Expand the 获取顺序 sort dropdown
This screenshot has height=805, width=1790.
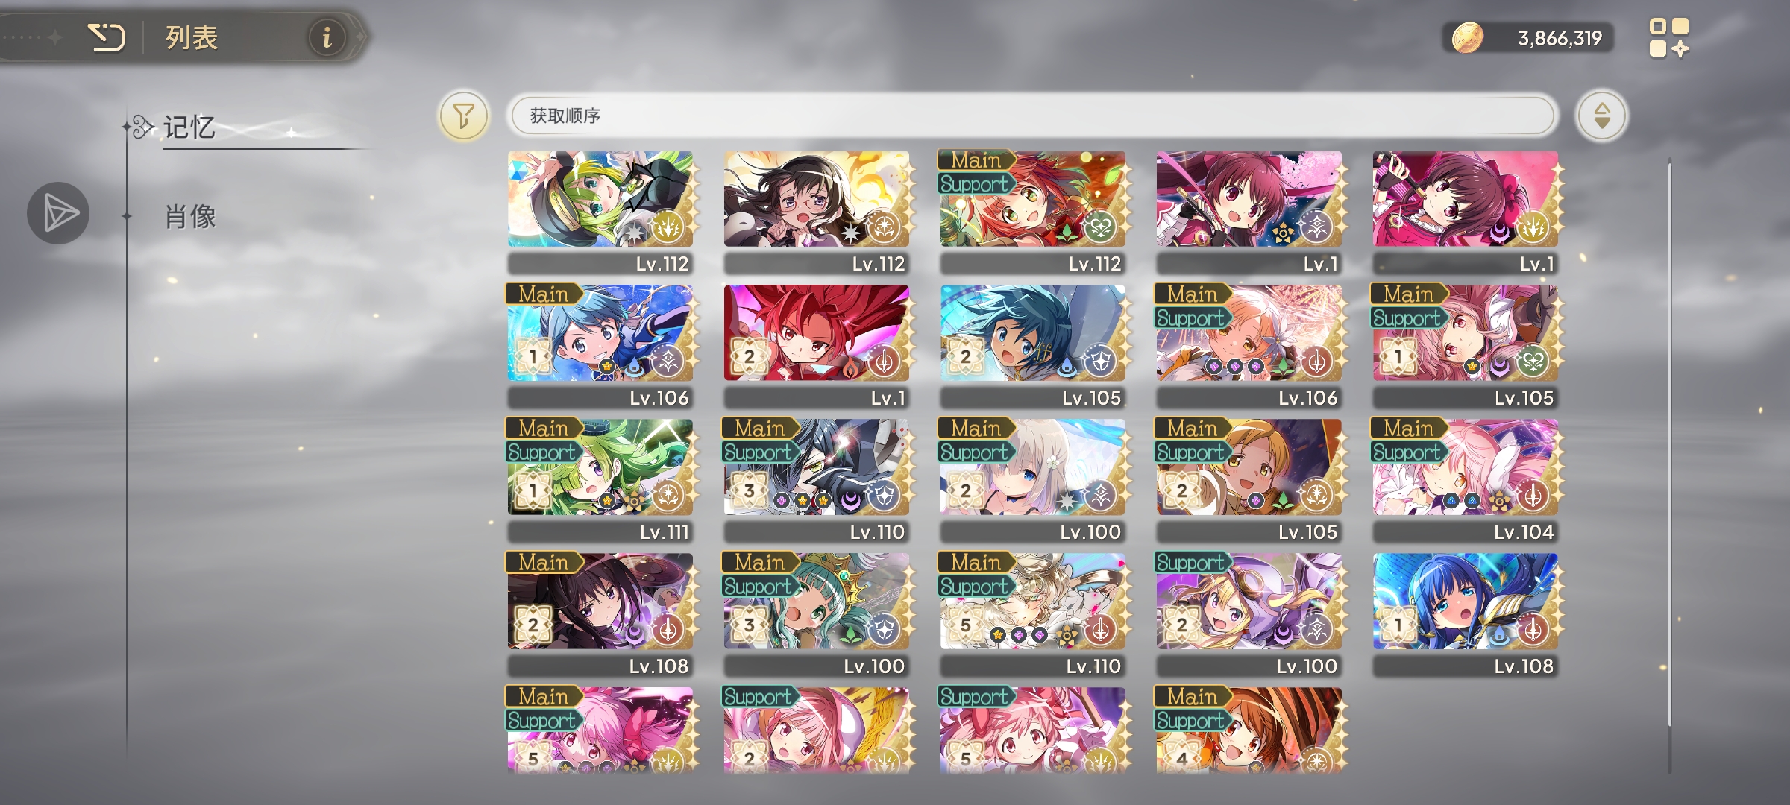tap(1032, 116)
